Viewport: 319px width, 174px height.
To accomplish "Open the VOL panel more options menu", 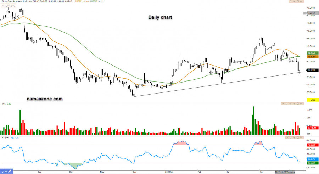I will [x=301, y=103].
